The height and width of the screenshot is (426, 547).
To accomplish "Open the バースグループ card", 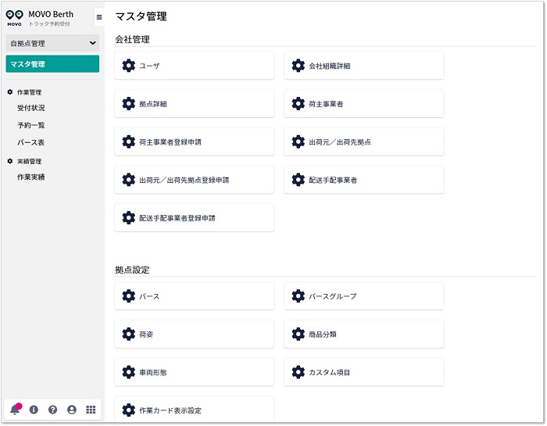I will [364, 296].
